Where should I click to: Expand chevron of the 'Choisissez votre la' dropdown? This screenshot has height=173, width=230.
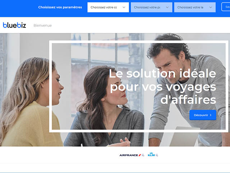211,7
